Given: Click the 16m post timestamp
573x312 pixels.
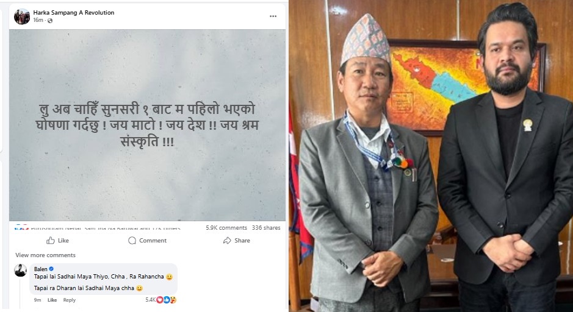Looking at the screenshot, I should click(x=38, y=21).
